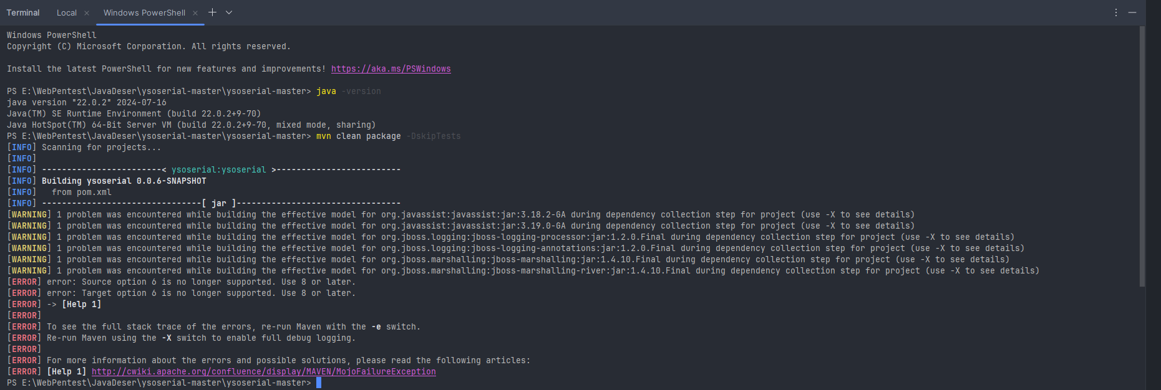
Task: Click the 'Target option 6' error line
Action: tap(200, 293)
